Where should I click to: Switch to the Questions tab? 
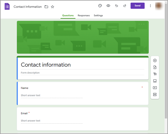point(68,15)
